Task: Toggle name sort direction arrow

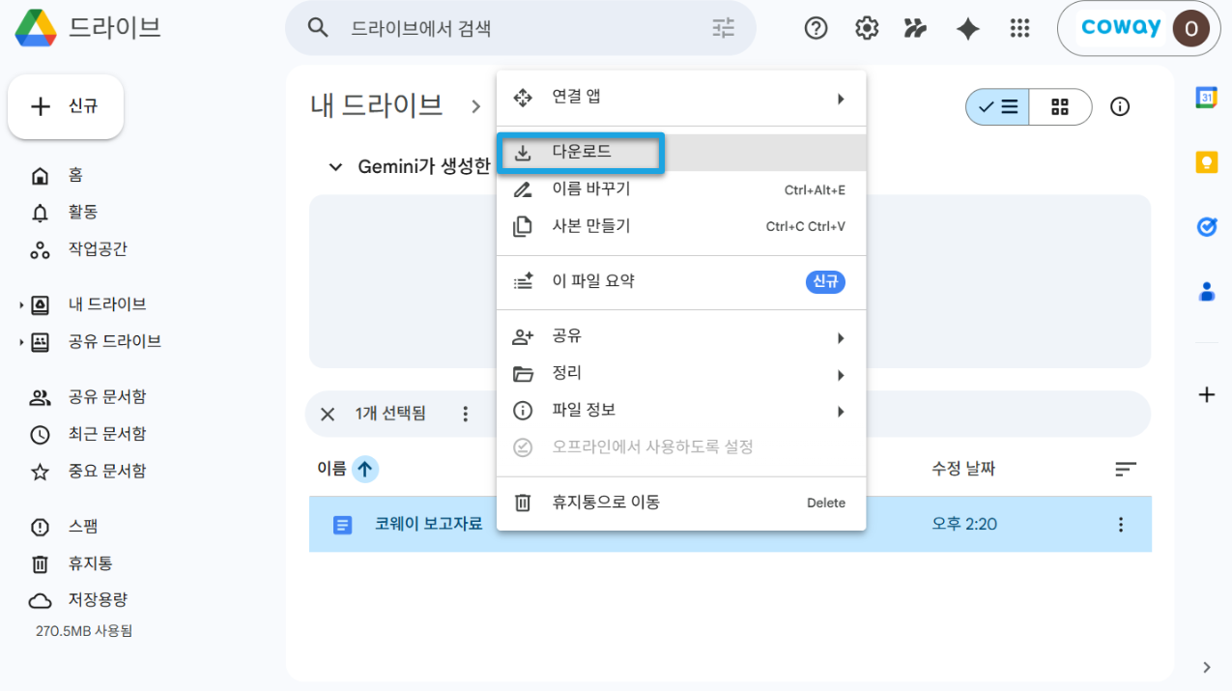Action: click(364, 469)
